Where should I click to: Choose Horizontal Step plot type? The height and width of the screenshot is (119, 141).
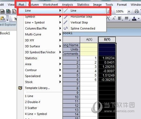point(84,16)
